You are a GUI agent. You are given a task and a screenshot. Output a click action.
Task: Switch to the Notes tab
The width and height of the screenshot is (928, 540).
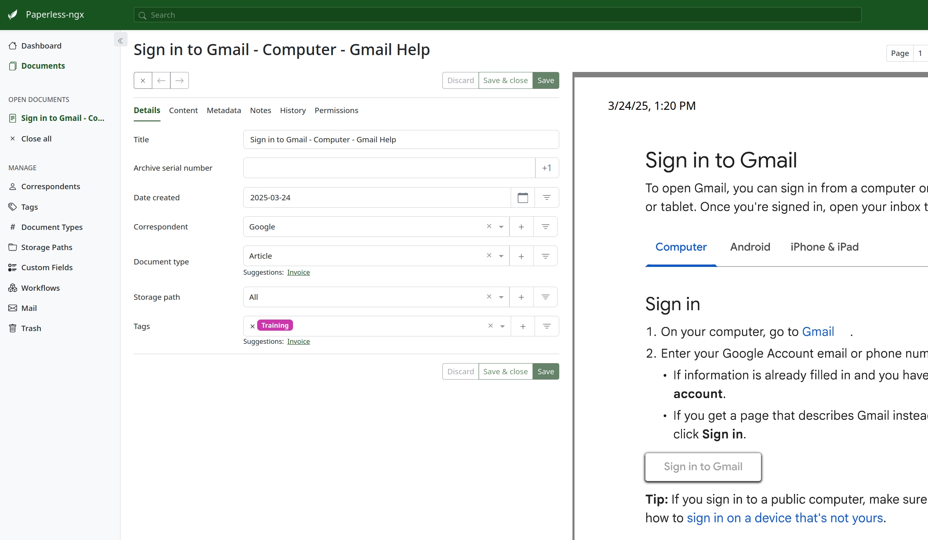260,110
